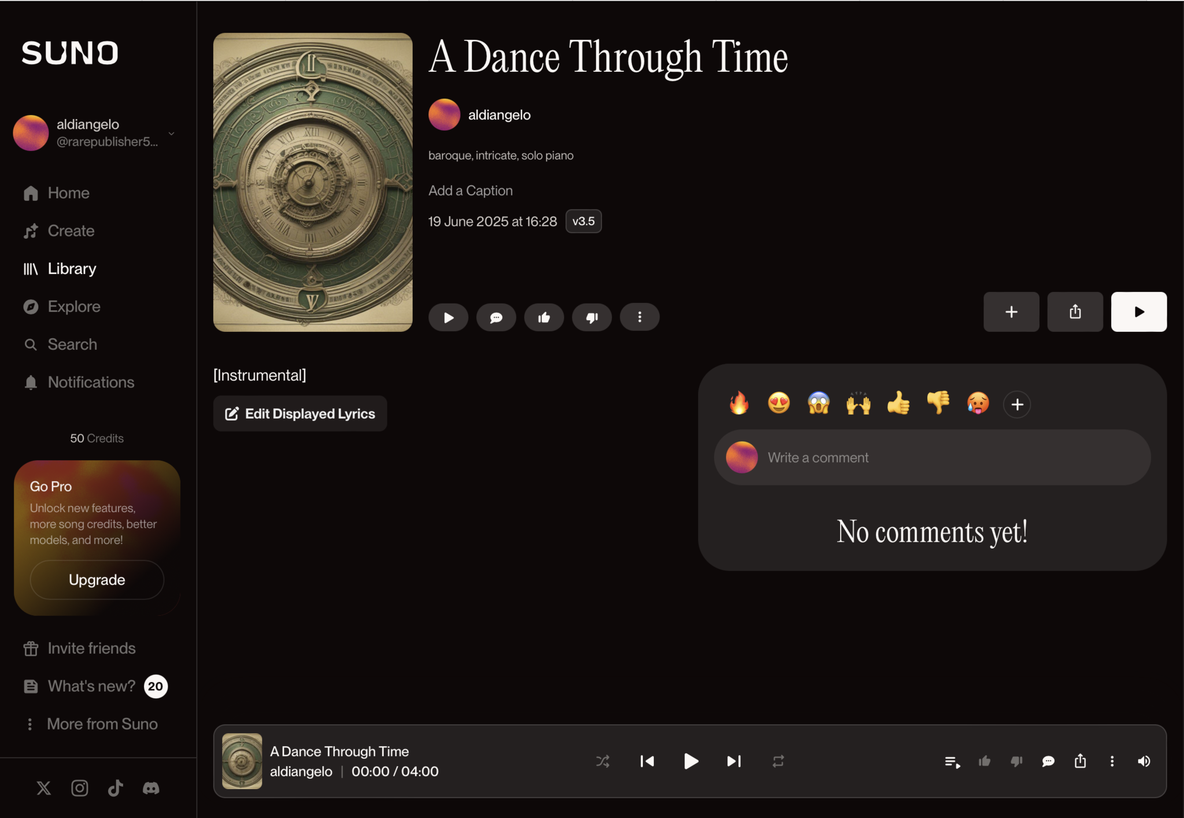Open Discord link icon
The height and width of the screenshot is (818, 1184).
click(x=151, y=788)
